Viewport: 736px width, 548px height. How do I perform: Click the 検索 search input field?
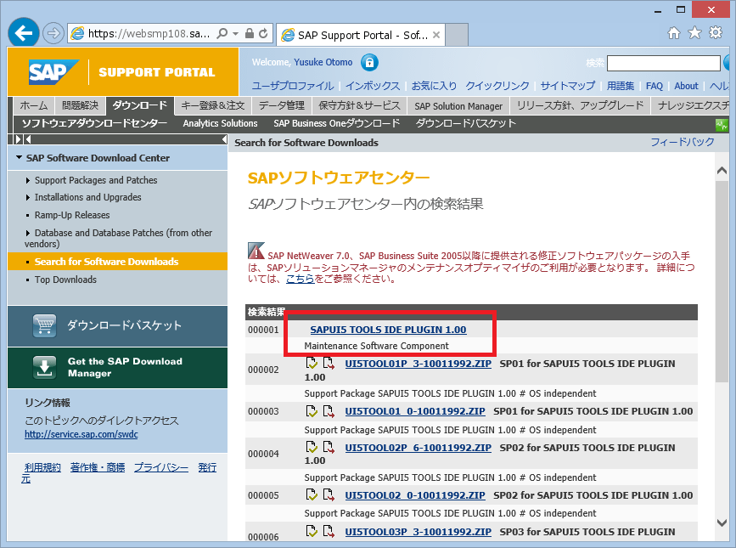(664, 63)
